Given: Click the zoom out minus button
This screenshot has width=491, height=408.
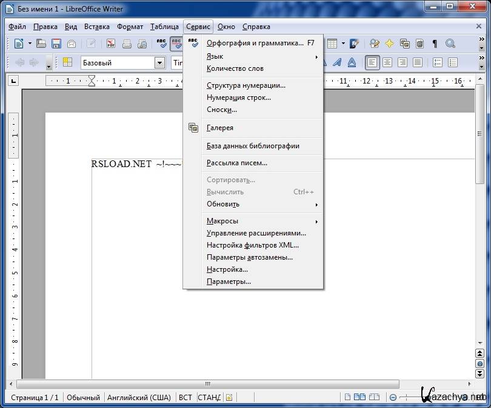Looking at the screenshot, I should click(x=393, y=397).
